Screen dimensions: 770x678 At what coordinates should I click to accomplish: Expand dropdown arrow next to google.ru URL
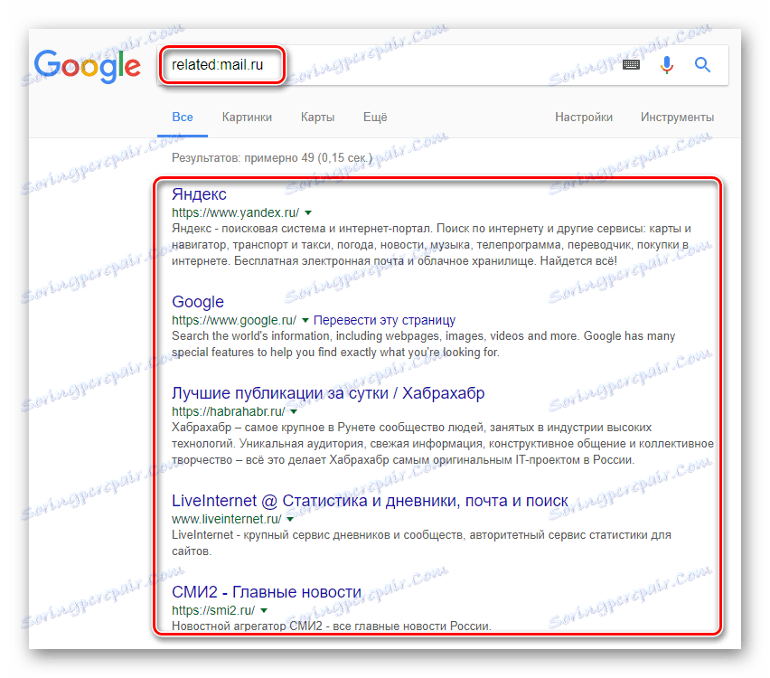point(305,320)
